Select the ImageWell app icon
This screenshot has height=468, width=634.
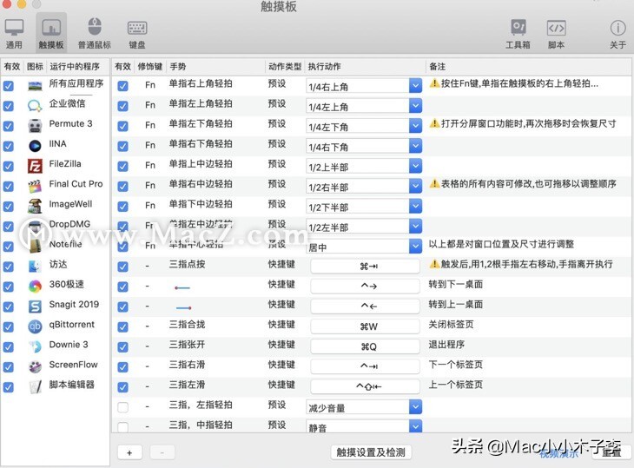35,206
